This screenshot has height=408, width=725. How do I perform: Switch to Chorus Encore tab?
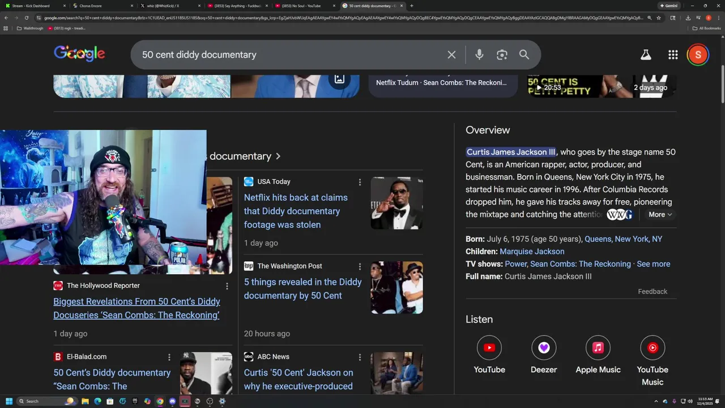coord(102,6)
